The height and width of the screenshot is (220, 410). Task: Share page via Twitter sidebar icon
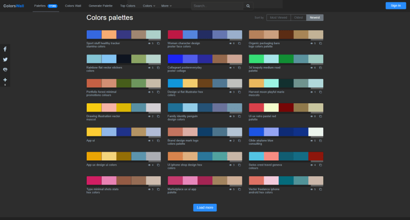coord(5,60)
